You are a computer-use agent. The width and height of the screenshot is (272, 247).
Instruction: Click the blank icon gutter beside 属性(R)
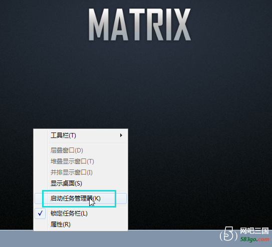[41, 224]
